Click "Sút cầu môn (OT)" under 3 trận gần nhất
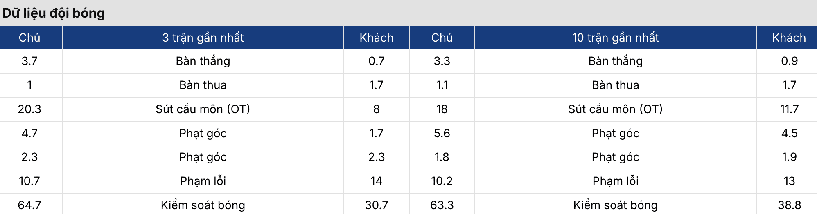 click(203, 109)
